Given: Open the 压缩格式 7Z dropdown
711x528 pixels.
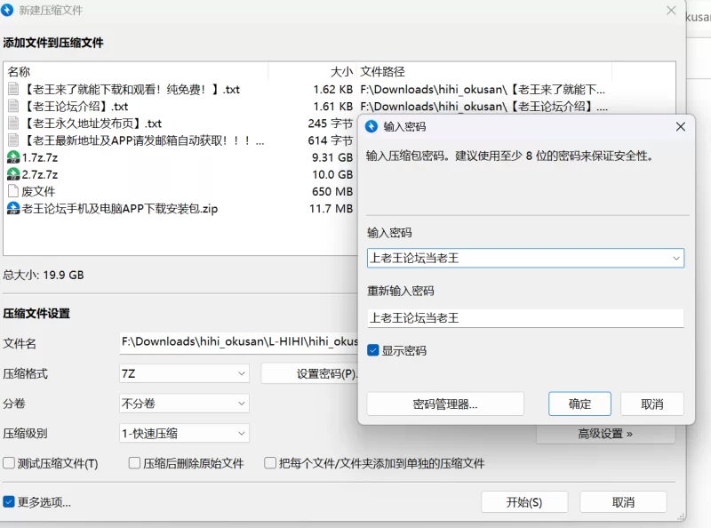Looking at the screenshot, I should coord(184,373).
